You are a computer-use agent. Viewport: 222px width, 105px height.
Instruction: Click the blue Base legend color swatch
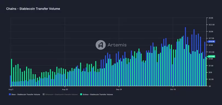pos(10,94)
